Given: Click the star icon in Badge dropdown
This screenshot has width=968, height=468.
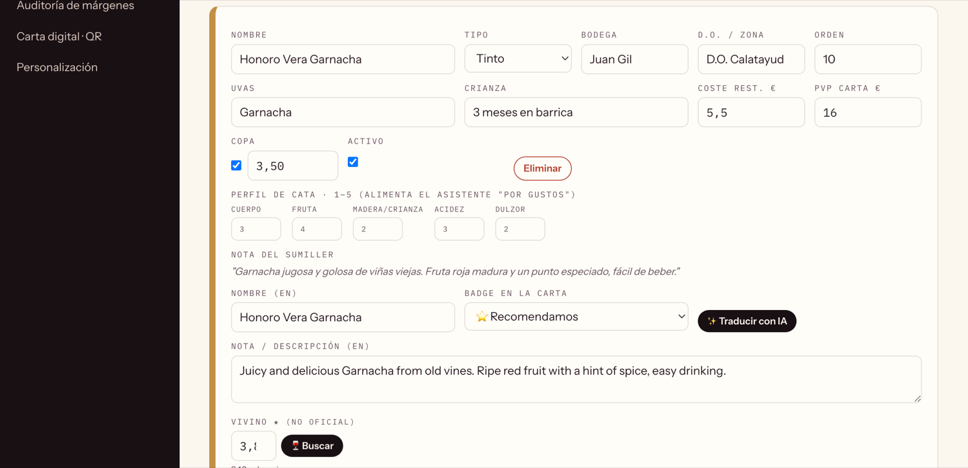Looking at the screenshot, I should point(481,317).
